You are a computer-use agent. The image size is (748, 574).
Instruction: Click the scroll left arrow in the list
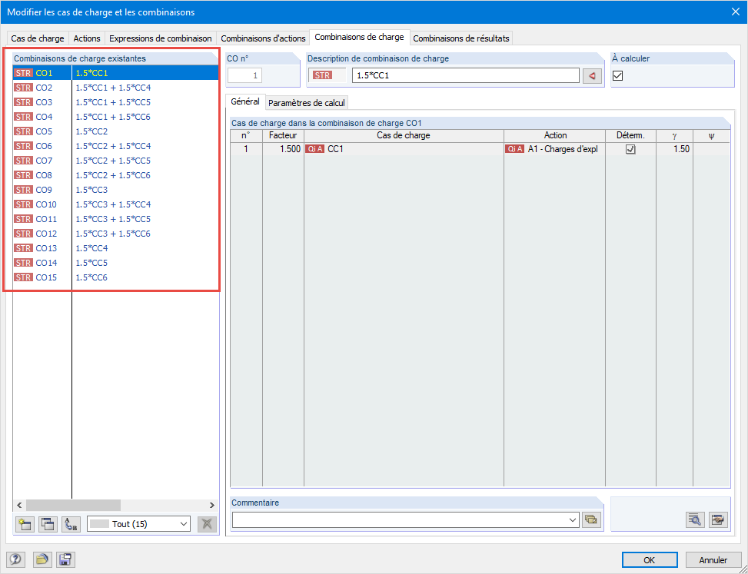[19, 505]
